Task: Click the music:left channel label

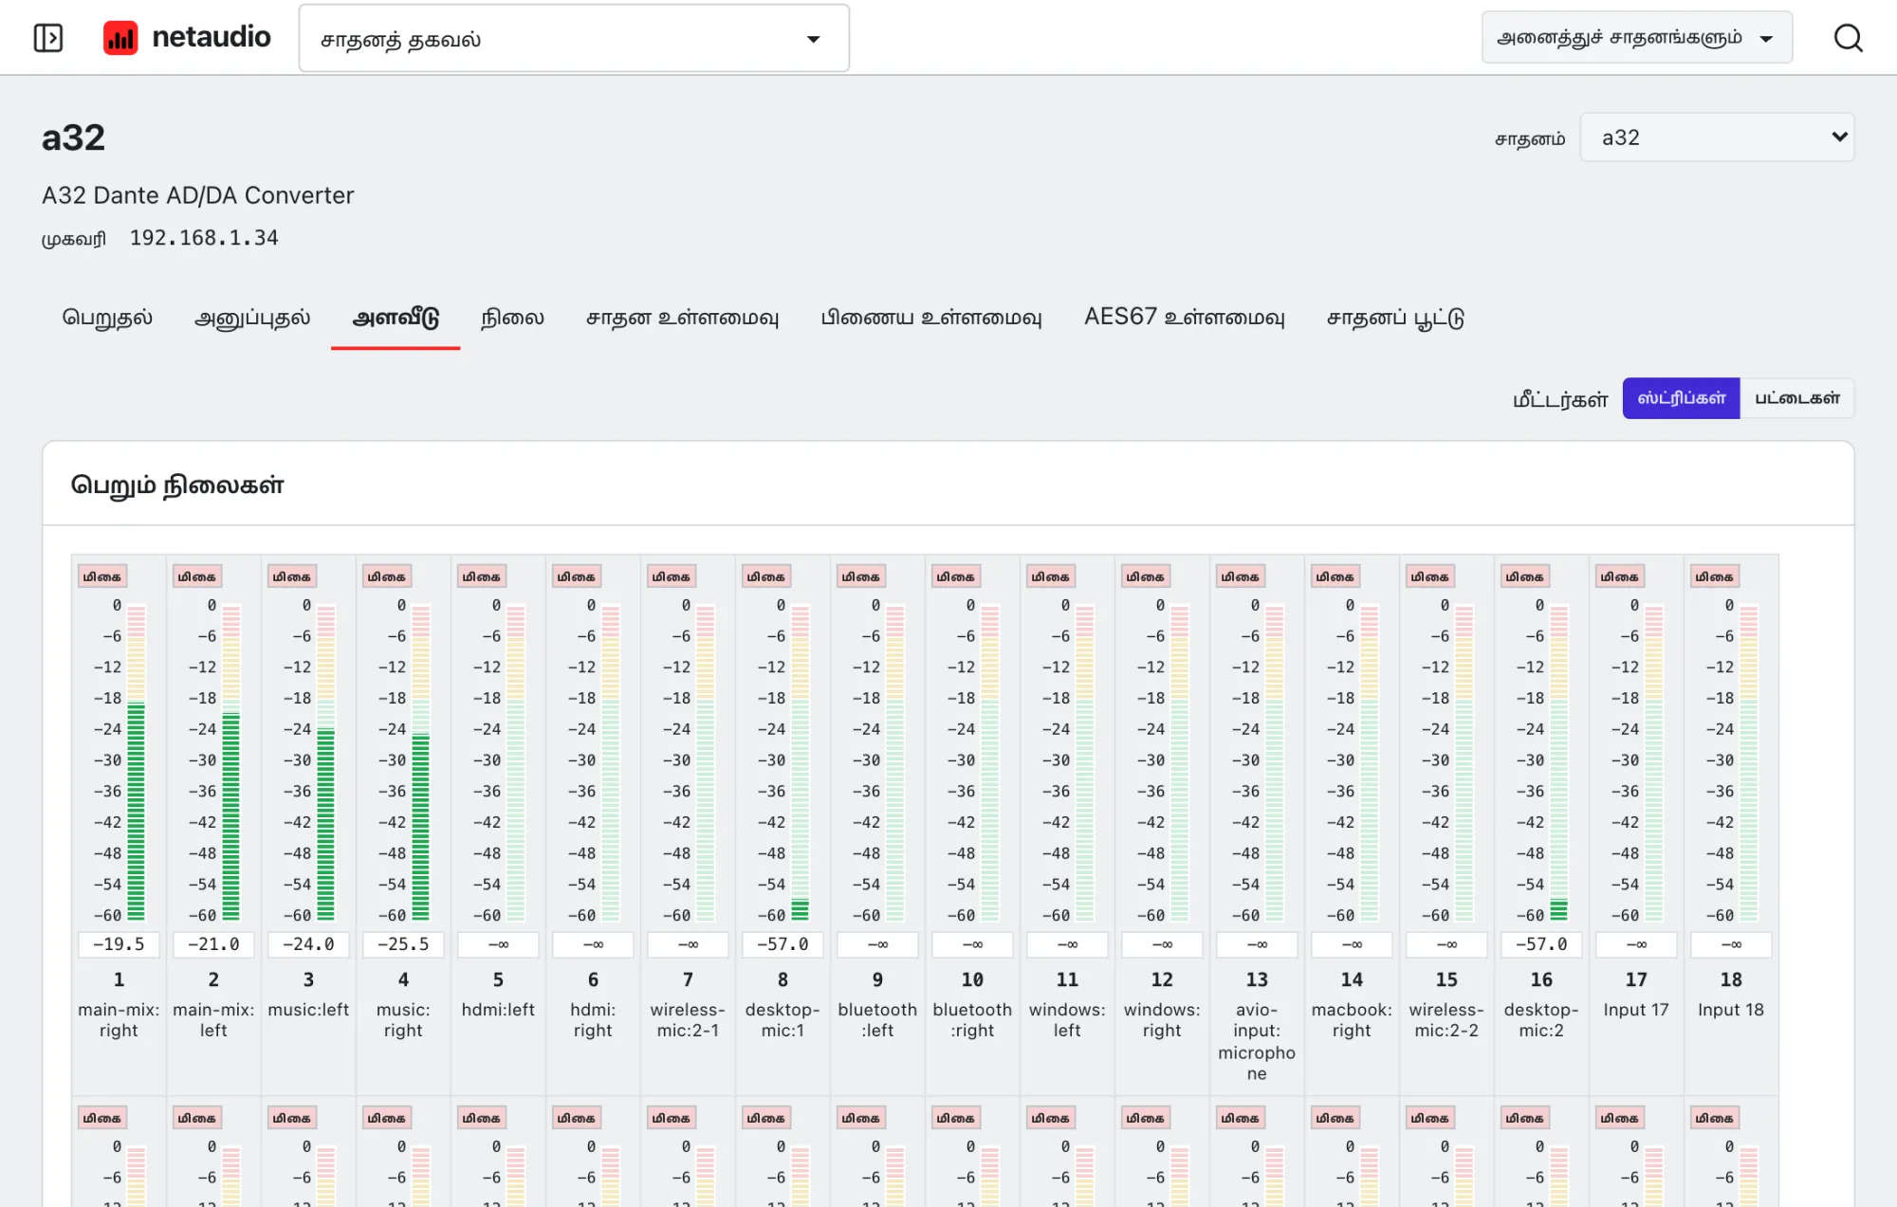Action: [308, 1010]
